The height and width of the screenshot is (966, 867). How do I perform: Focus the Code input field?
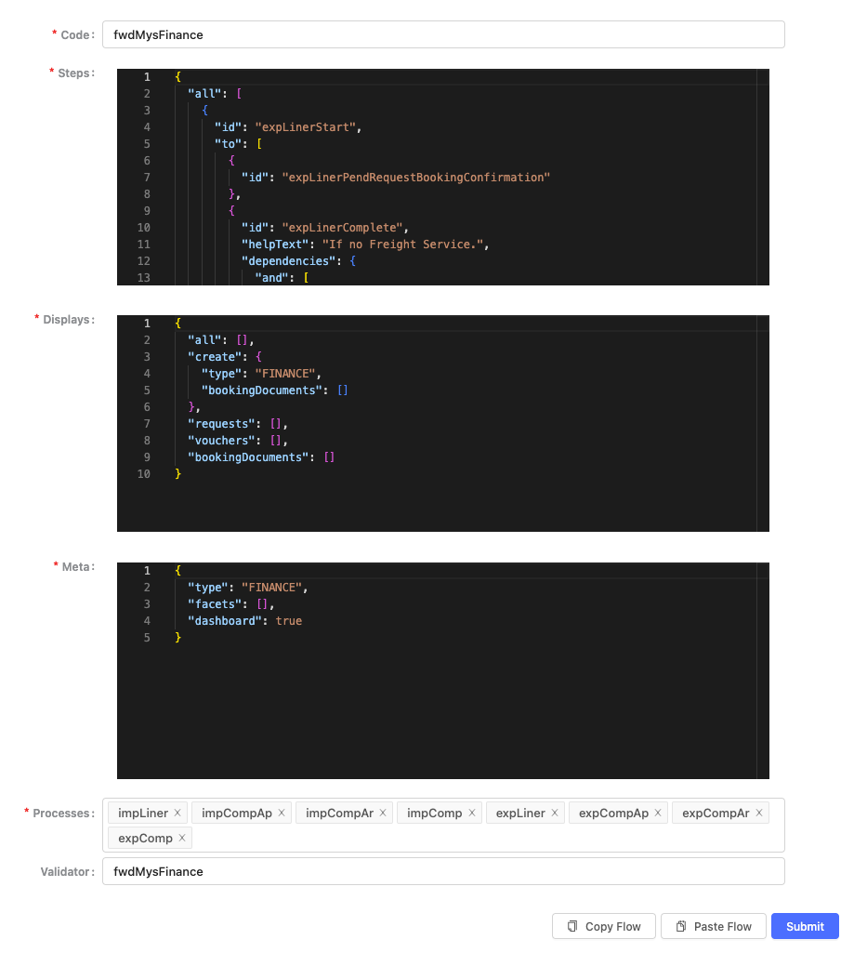(443, 34)
